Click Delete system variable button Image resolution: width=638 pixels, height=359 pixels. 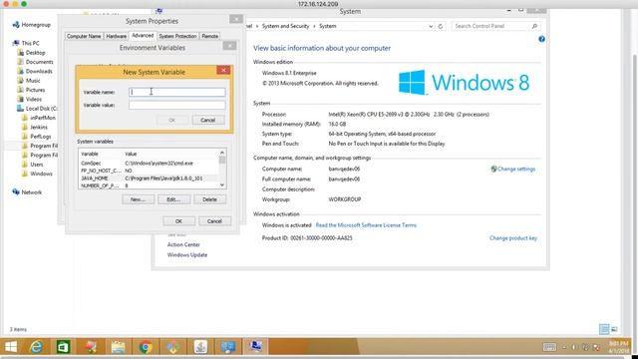tap(209, 199)
